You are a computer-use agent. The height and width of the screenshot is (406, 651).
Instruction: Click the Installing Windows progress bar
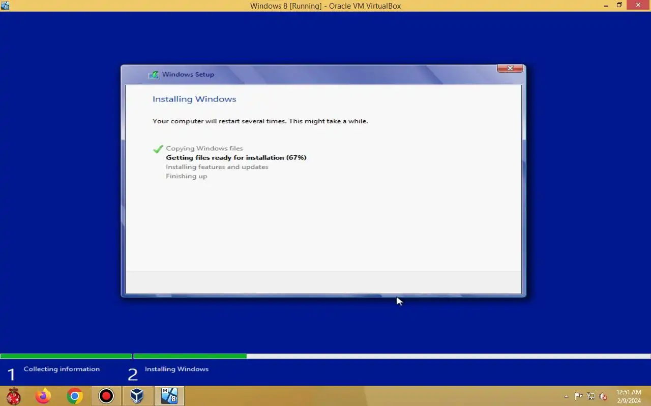click(392, 356)
